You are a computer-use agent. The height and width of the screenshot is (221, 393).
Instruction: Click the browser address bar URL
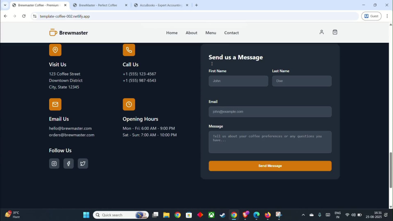point(65,16)
